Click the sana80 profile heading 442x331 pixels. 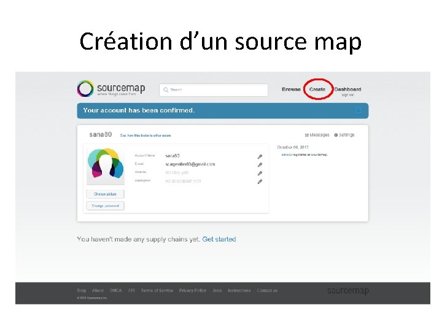pyautogui.click(x=101, y=134)
